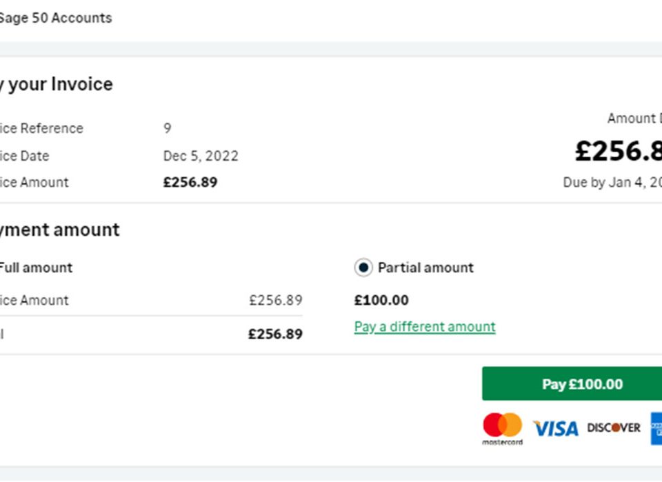Click the partially visible American Express logo
Viewport: 662px width, 482px height.
tap(656, 428)
